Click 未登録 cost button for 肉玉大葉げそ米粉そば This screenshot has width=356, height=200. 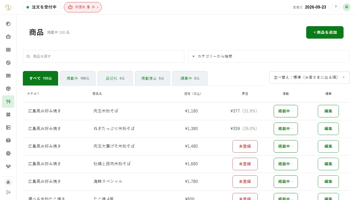pyautogui.click(x=245, y=146)
